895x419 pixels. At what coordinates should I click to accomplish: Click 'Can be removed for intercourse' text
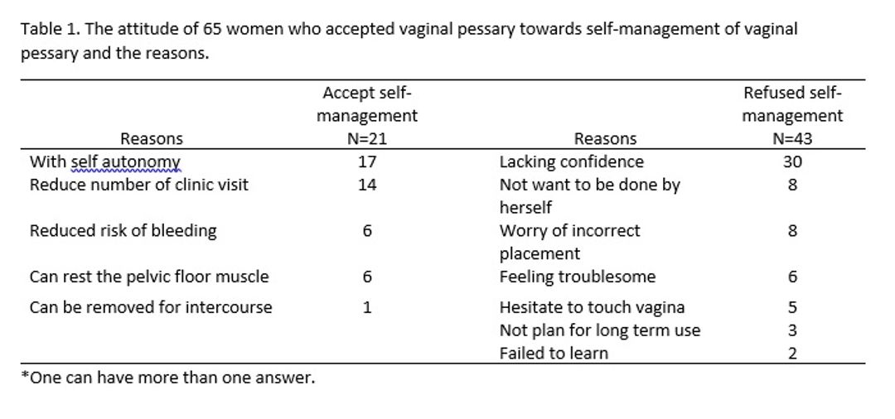[151, 308]
